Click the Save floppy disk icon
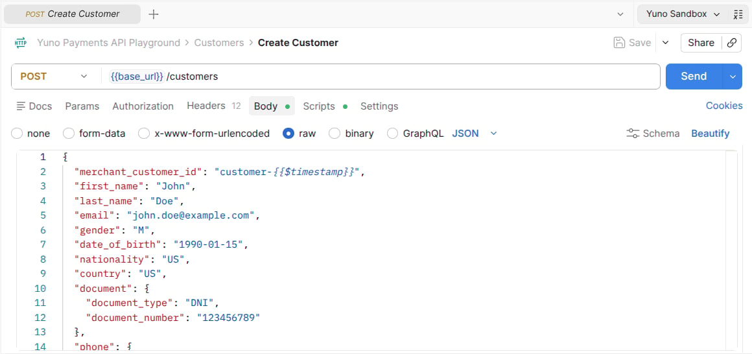 619,43
